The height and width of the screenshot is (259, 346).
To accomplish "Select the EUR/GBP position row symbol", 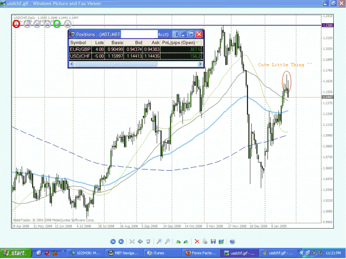I will coord(80,49).
